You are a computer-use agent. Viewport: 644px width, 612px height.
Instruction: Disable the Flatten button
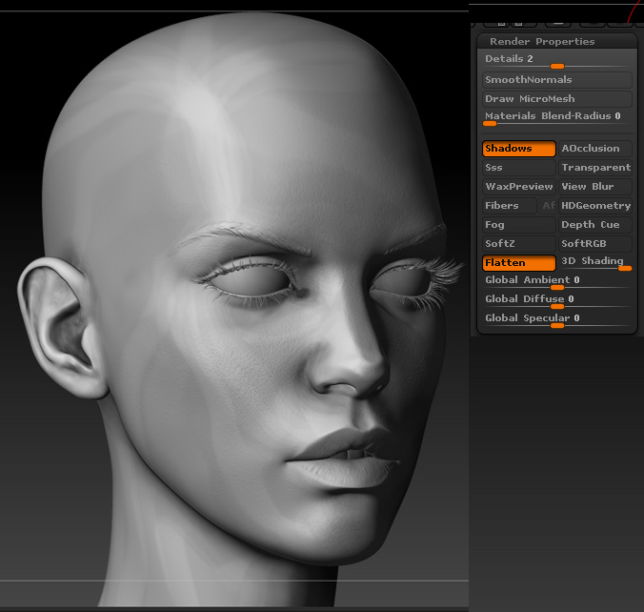(518, 263)
